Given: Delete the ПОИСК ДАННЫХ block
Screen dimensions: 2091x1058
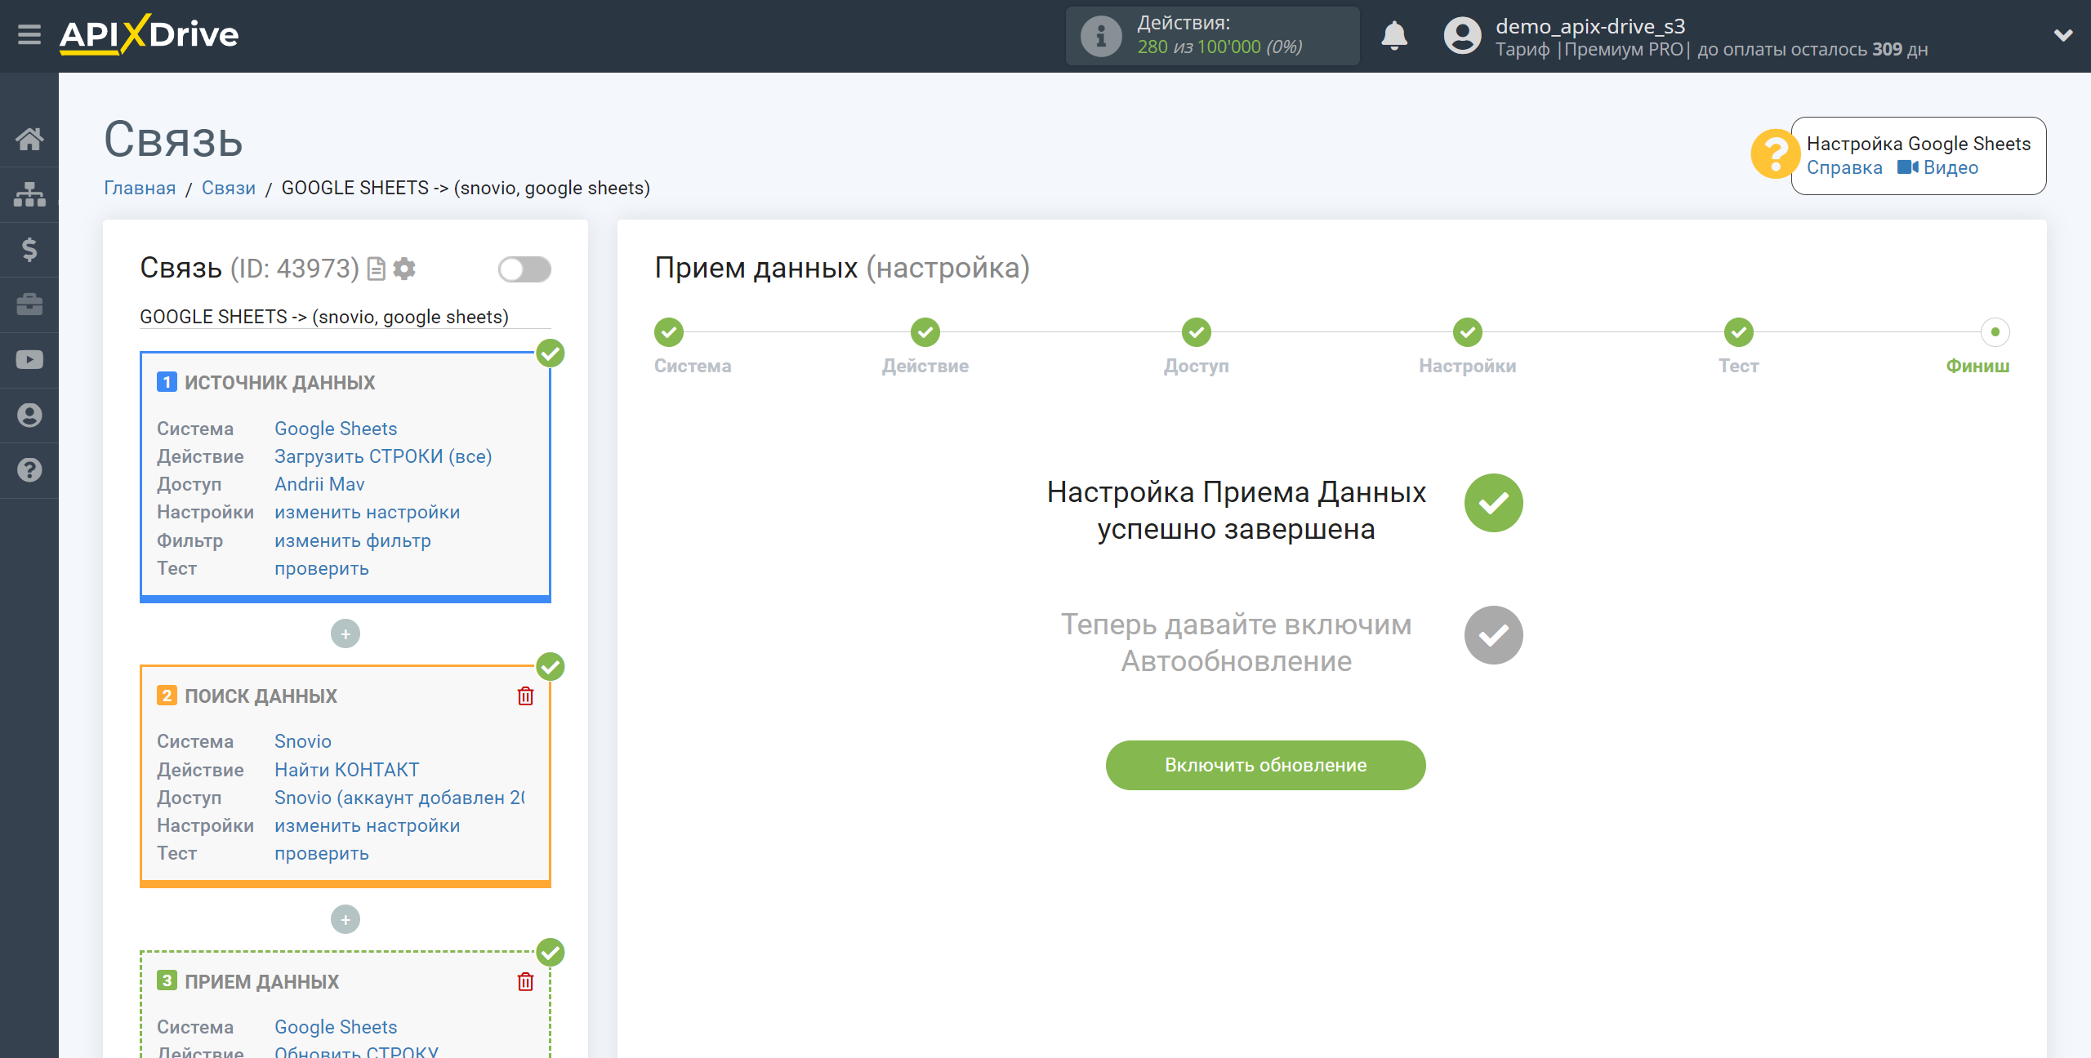Looking at the screenshot, I should [x=525, y=696].
